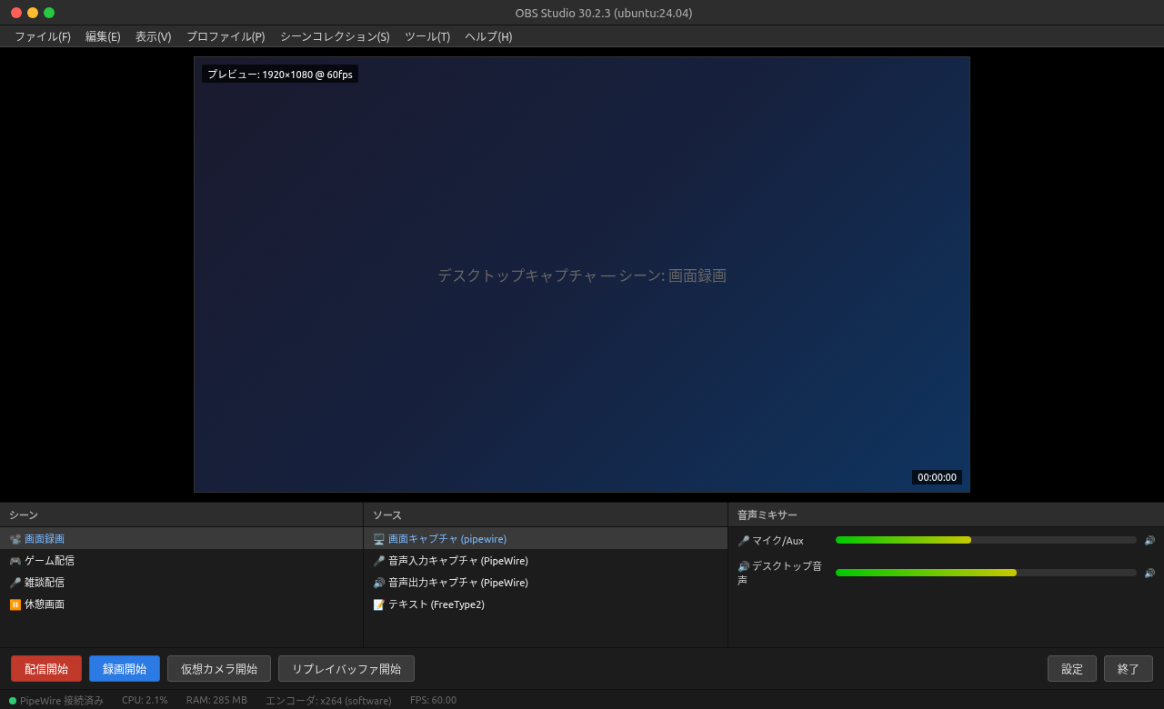Start streaming with 配信開始 button
This screenshot has height=709, width=1164.
[x=46, y=669]
